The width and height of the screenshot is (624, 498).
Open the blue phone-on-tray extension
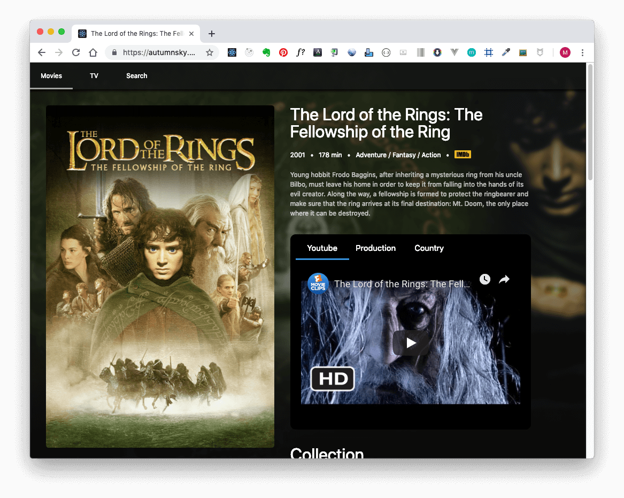[x=369, y=52]
